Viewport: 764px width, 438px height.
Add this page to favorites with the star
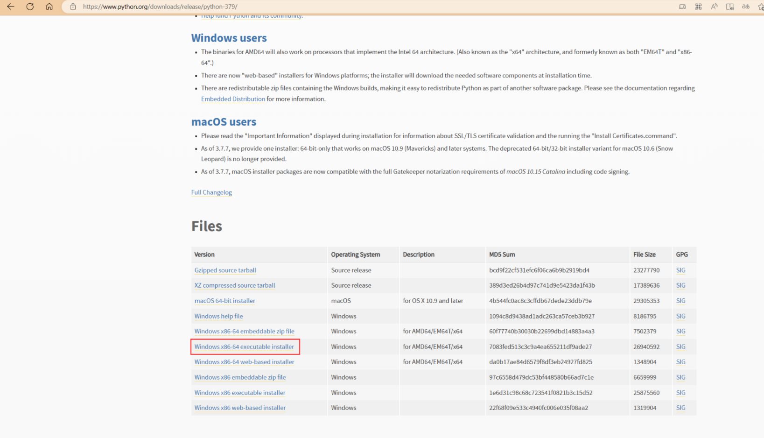760,7
